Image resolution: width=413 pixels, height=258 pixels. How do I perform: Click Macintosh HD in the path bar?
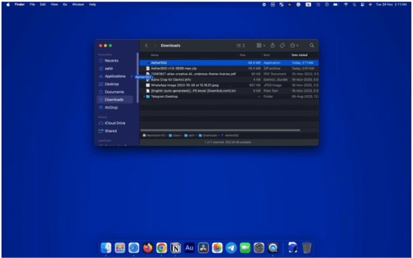point(154,135)
